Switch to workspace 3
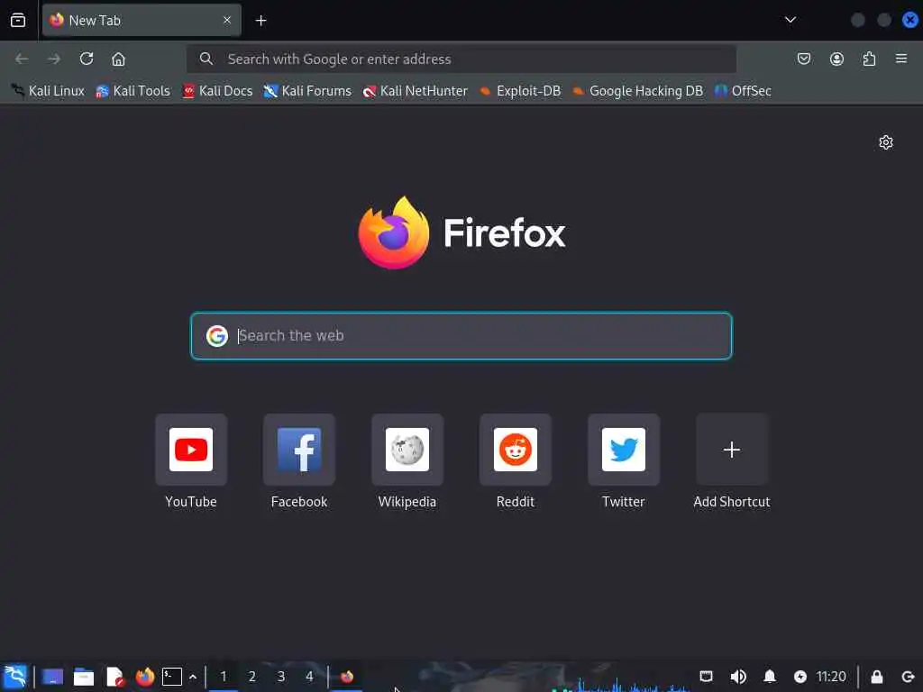923x692 pixels. (281, 677)
